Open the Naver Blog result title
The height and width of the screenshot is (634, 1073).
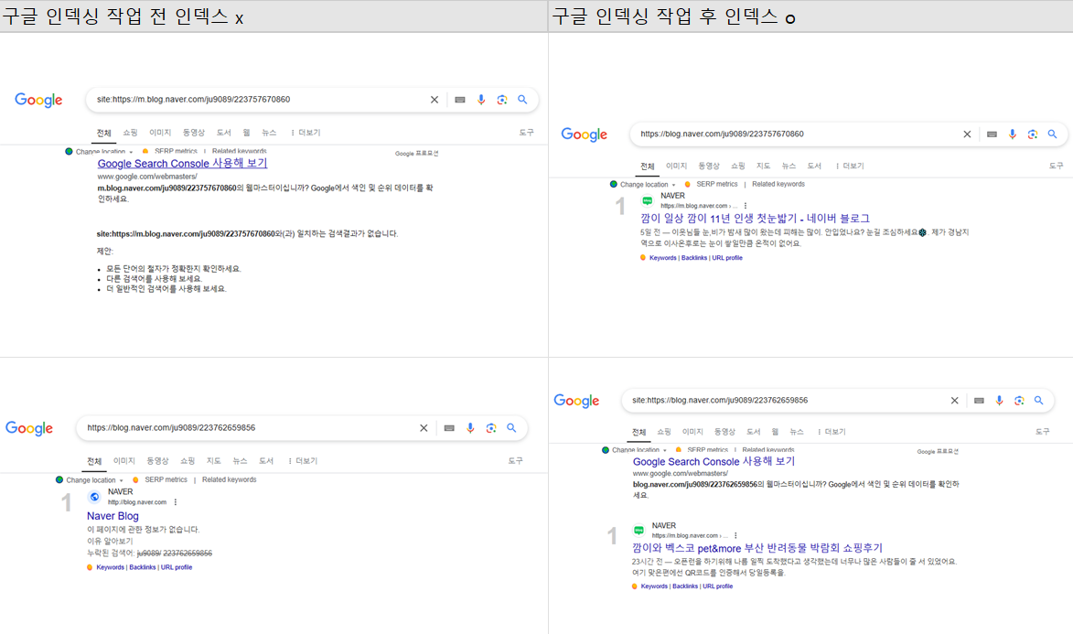pyautogui.click(x=113, y=516)
